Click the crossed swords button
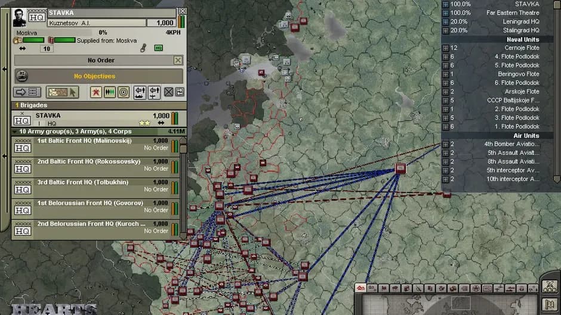Viewport: 561px width, 315px height. coord(550,286)
